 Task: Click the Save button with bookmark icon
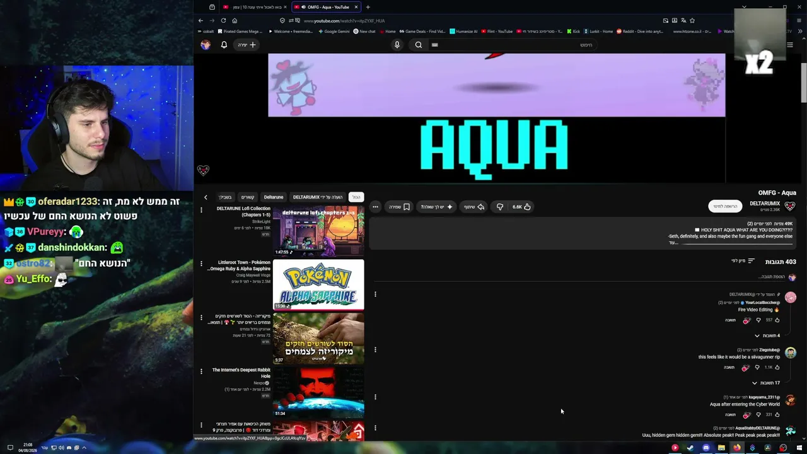(x=399, y=207)
